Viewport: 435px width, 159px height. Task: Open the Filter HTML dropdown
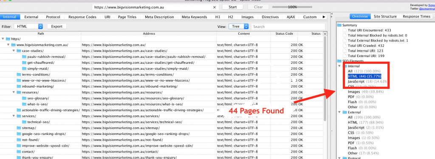(x=28, y=27)
